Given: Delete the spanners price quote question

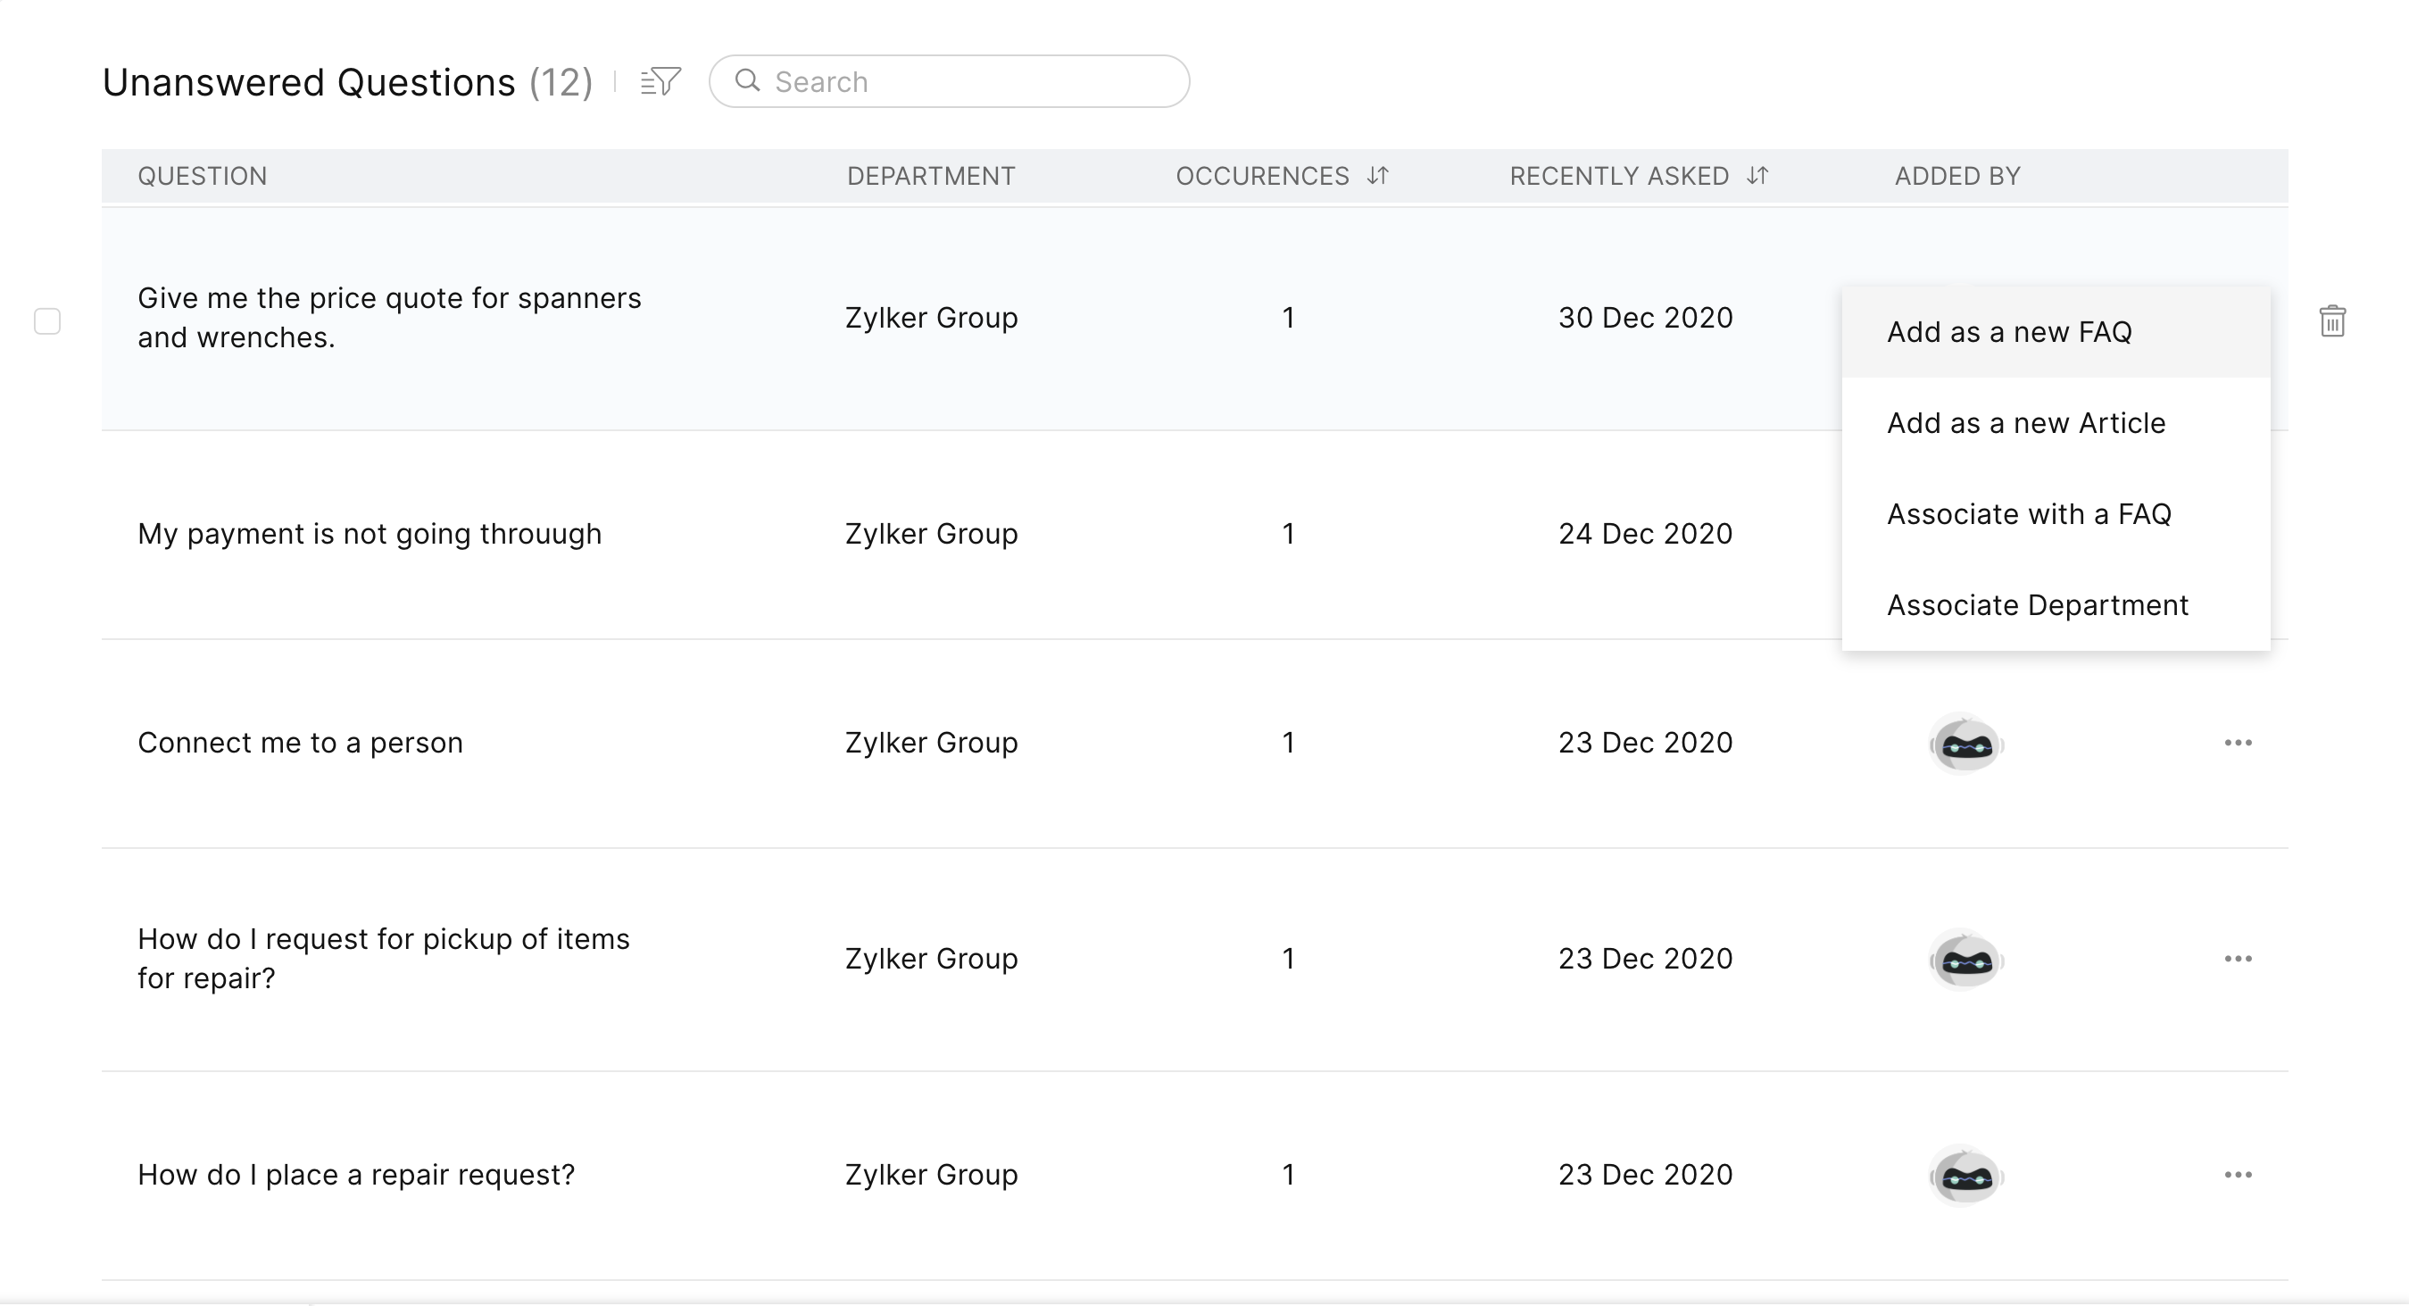Looking at the screenshot, I should [2331, 320].
